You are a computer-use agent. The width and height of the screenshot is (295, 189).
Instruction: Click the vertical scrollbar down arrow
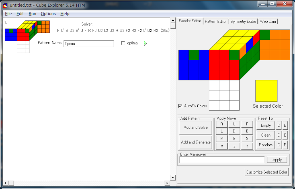click(x=173, y=178)
